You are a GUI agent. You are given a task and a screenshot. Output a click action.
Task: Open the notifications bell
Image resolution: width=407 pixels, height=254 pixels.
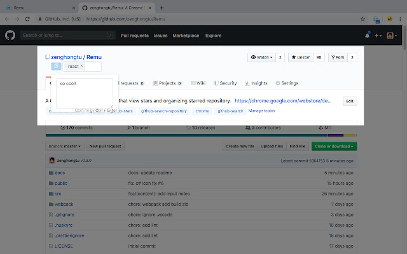coord(367,36)
